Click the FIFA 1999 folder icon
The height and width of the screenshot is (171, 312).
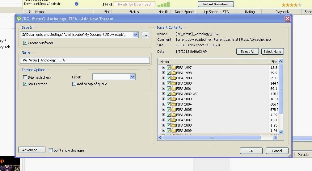[174, 78]
